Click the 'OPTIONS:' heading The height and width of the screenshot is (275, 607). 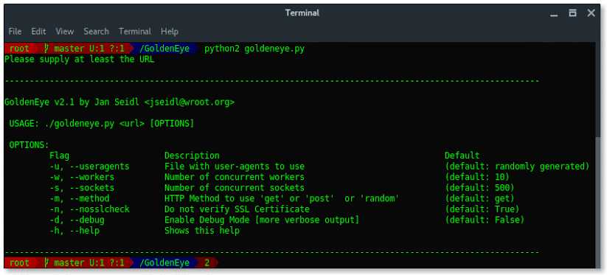coord(30,145)
